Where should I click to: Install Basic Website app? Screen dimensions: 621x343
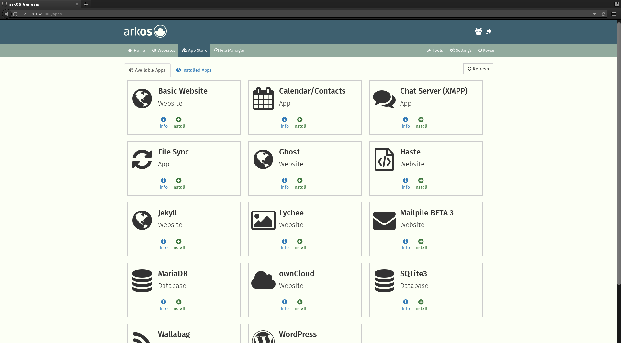(179, 123)
